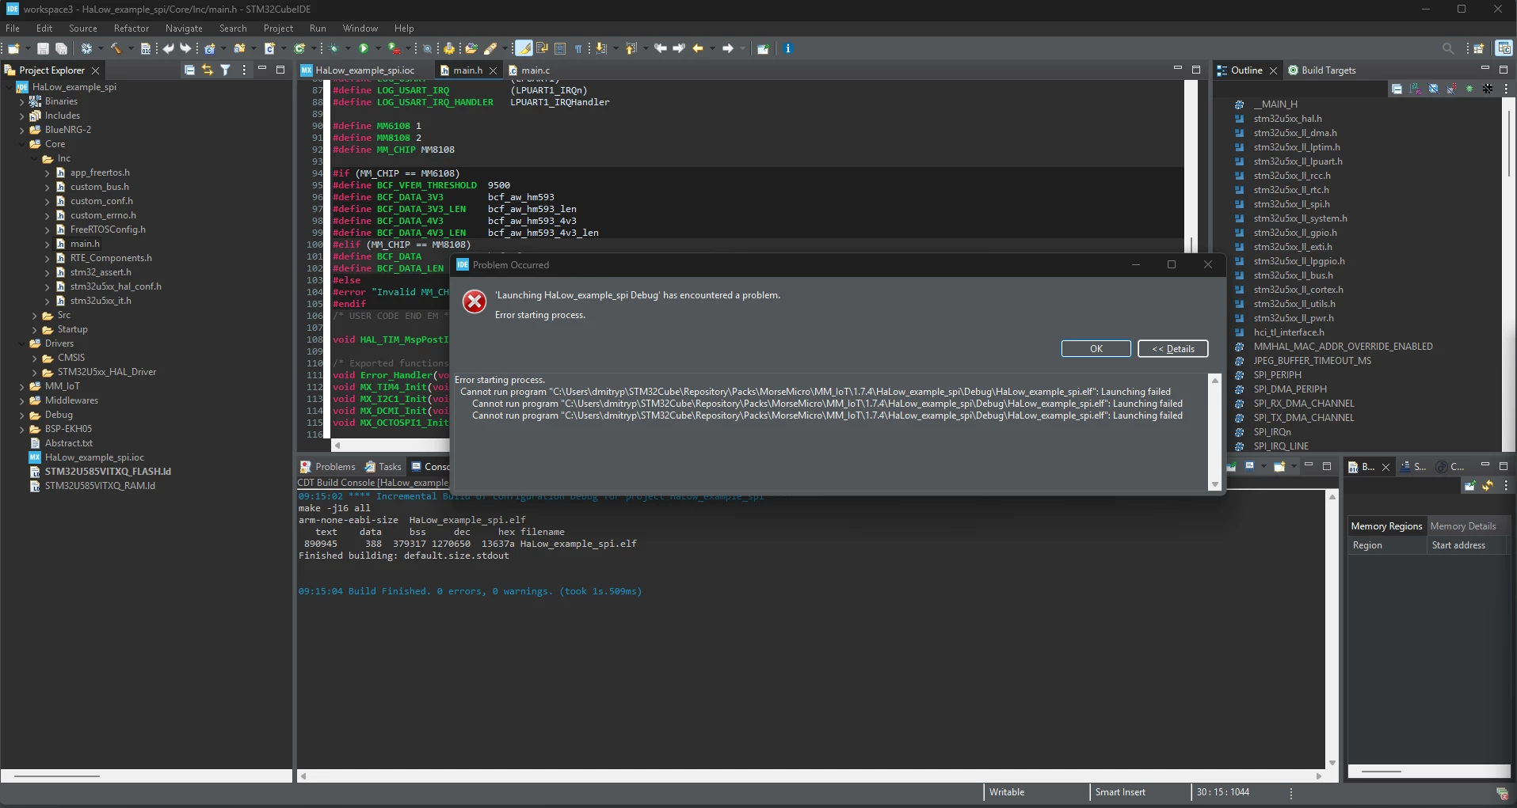1517x808 pixels.
Task: Switch to the main.c editor tab
Action: (x=536, y=70)
